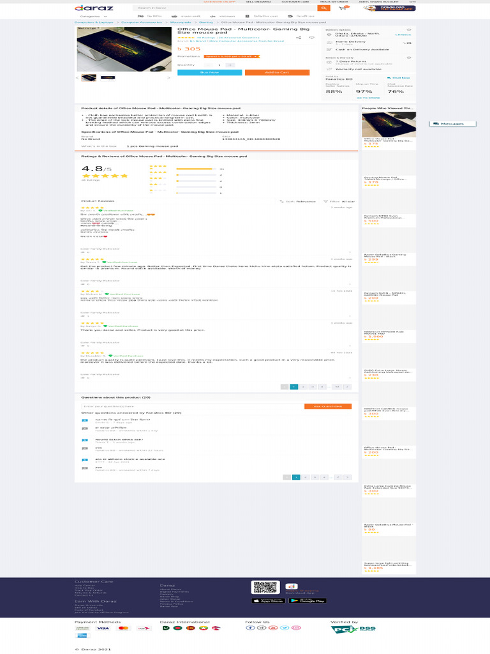Click the 5-star rating progress bar
This screenshot has height=654, width=490.
tap(195, 169)
